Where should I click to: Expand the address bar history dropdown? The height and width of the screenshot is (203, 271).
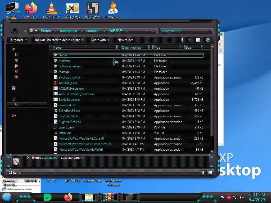[x=147, y=31]
